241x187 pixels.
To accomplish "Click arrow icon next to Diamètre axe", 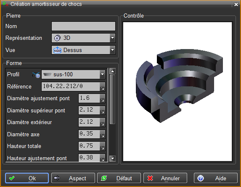I will pyautogui.click(x=103, y=134).
